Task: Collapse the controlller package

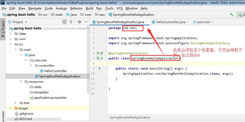Action: pyautogui.click(x=31, y=65)
